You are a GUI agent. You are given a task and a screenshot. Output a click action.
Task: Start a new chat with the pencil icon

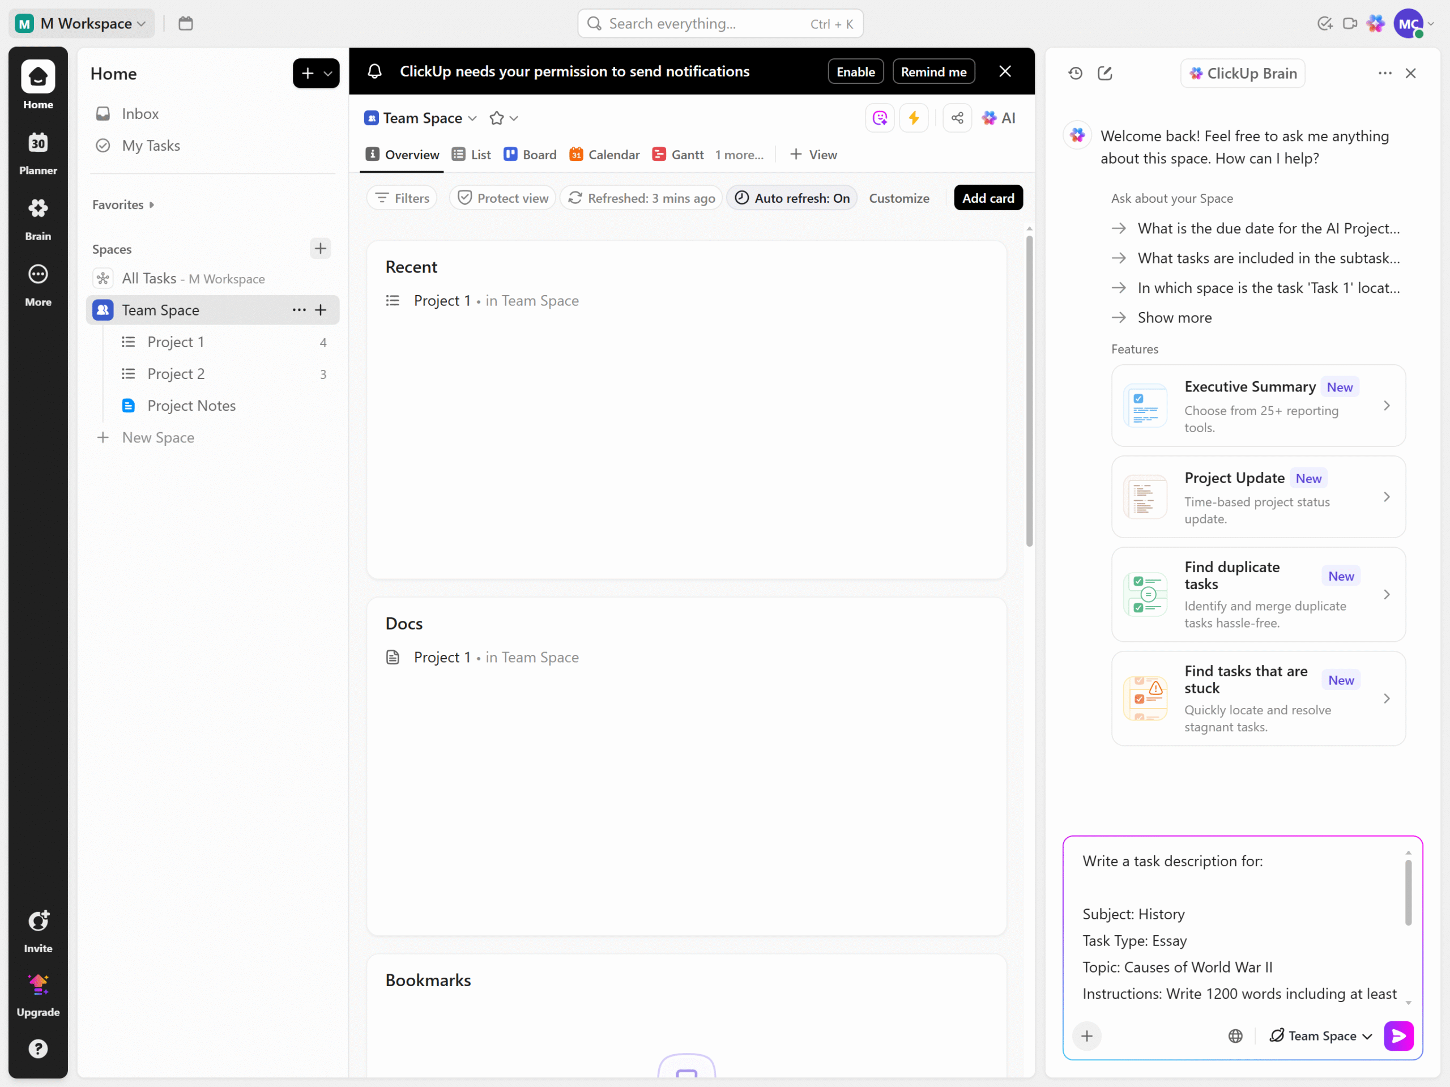(x=1105, y=74)
